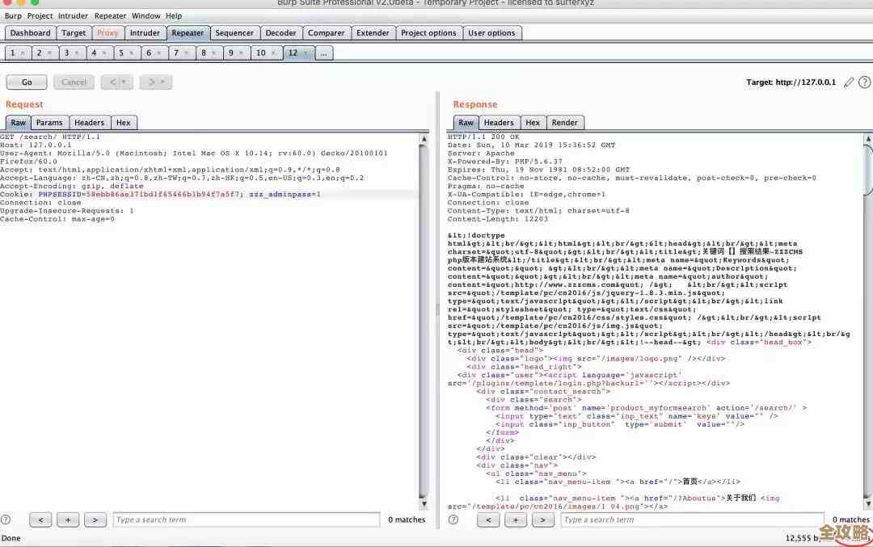873x547 pixels.
Task: Go to previous match in request search
Action: [x=40, y=520]
